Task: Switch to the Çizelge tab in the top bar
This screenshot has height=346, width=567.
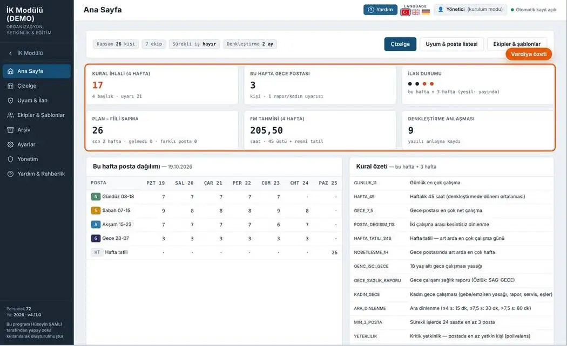Action: tap(400, 44)
